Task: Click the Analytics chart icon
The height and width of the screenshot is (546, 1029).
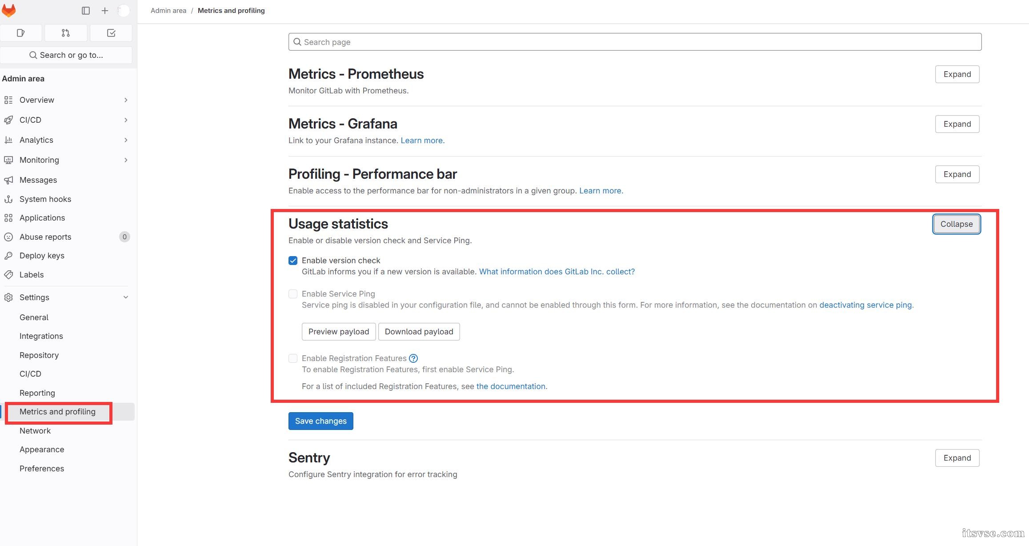Action: click(x=8, y=140)
